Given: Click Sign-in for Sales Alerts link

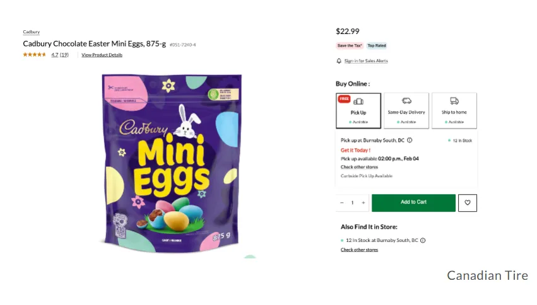Looking at the screenshot, I should click(x=366, y=61).
